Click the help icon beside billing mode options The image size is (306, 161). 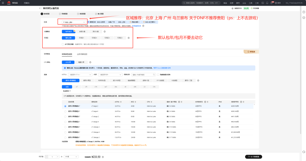(x=105, y=32)
